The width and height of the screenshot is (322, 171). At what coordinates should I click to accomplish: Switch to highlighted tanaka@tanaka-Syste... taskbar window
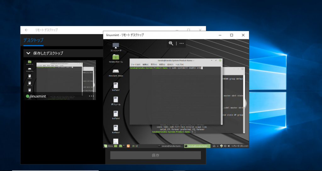point(197,146)
